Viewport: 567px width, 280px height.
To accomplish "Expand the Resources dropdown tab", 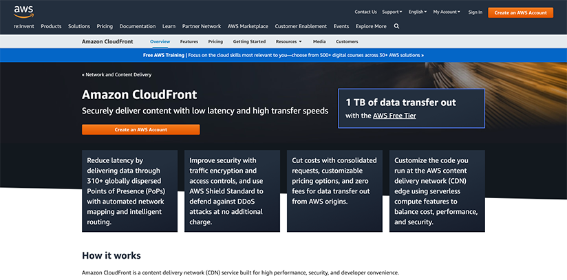I will (288, 41).
